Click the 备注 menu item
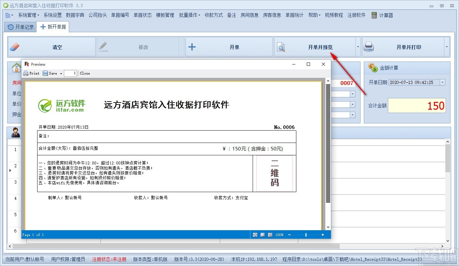 point(231,15)
